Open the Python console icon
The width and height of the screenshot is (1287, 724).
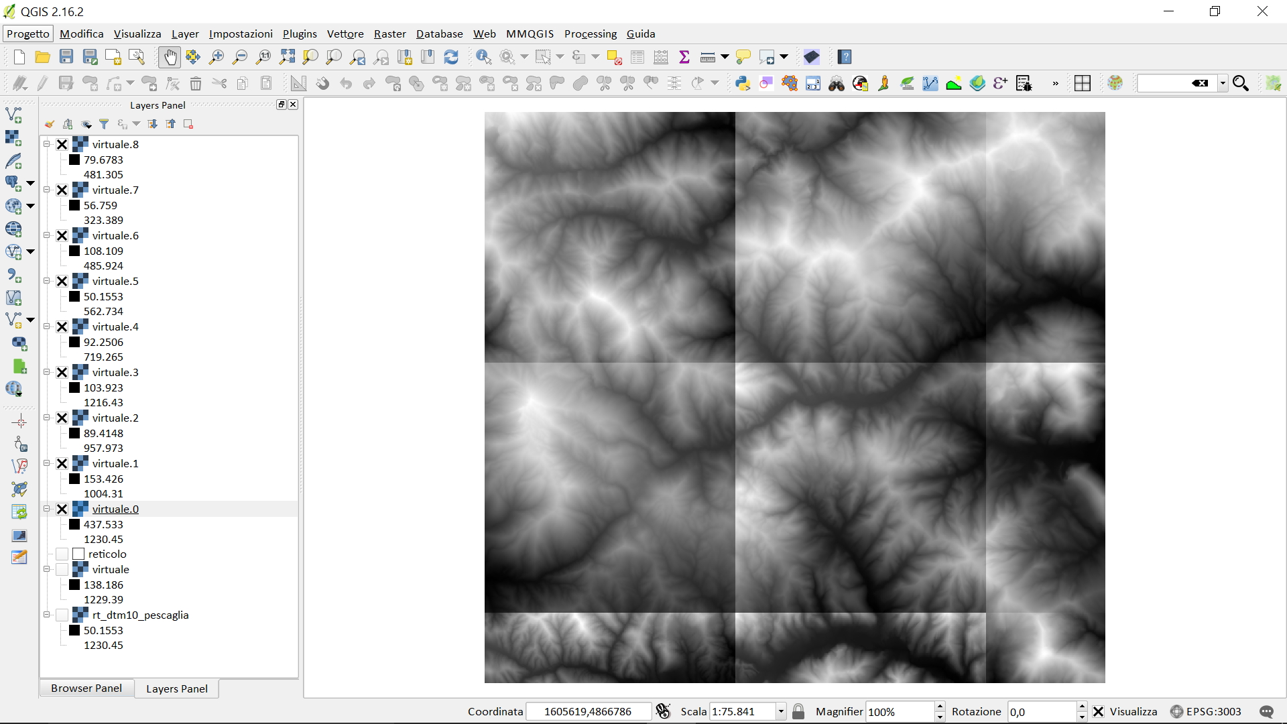pos(742,84)
